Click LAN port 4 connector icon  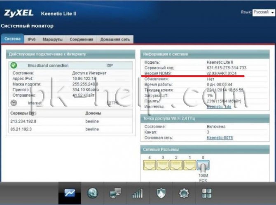click(150, 165)
